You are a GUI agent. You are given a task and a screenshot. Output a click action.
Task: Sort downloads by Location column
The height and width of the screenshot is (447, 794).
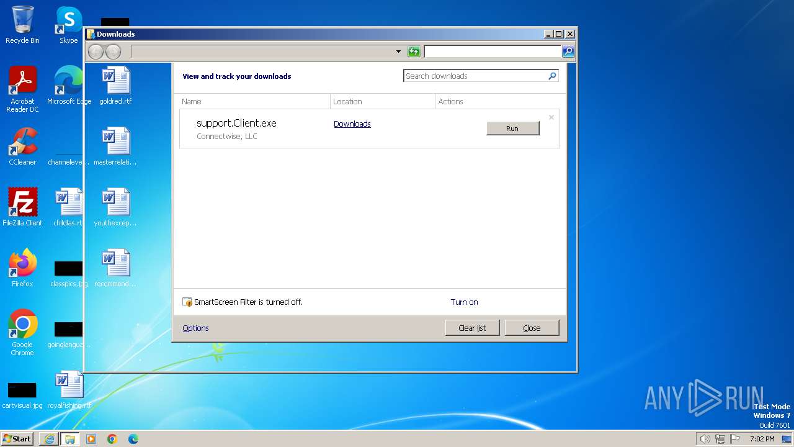click(383, 101)
